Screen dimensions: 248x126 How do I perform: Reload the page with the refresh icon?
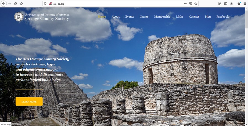click(15, 4)
